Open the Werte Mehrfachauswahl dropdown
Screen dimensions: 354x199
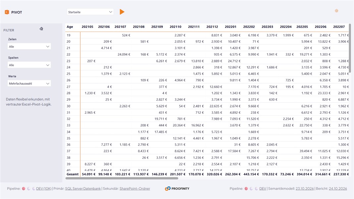[x=29, y=84]
